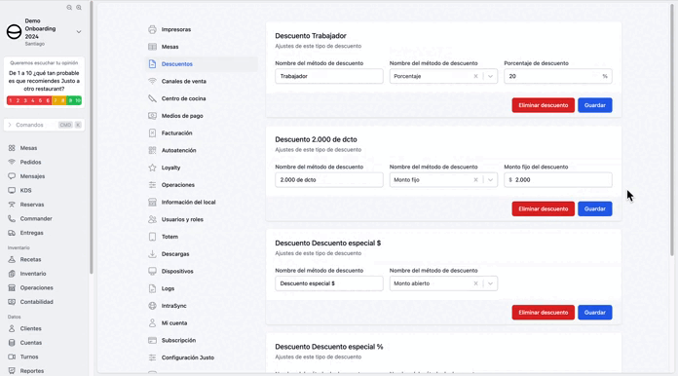Select the Descuentos settings item

202,64
